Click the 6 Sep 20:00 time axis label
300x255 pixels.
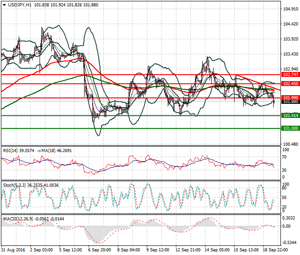100,250
